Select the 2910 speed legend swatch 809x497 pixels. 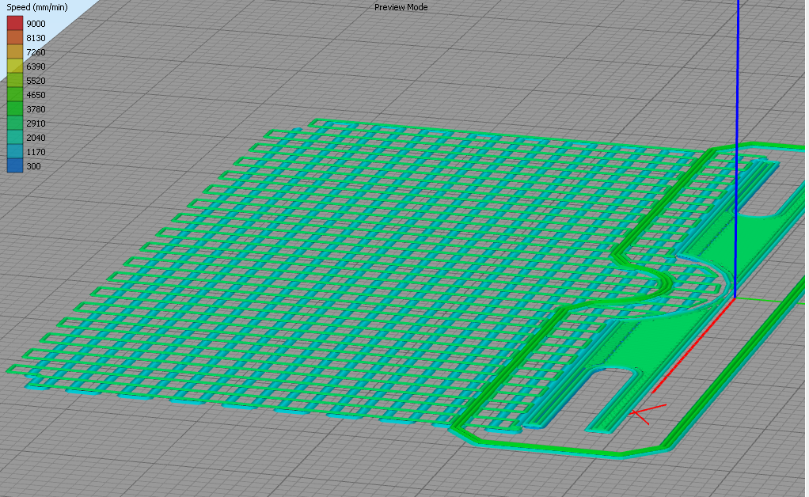(x=15, y=123)
